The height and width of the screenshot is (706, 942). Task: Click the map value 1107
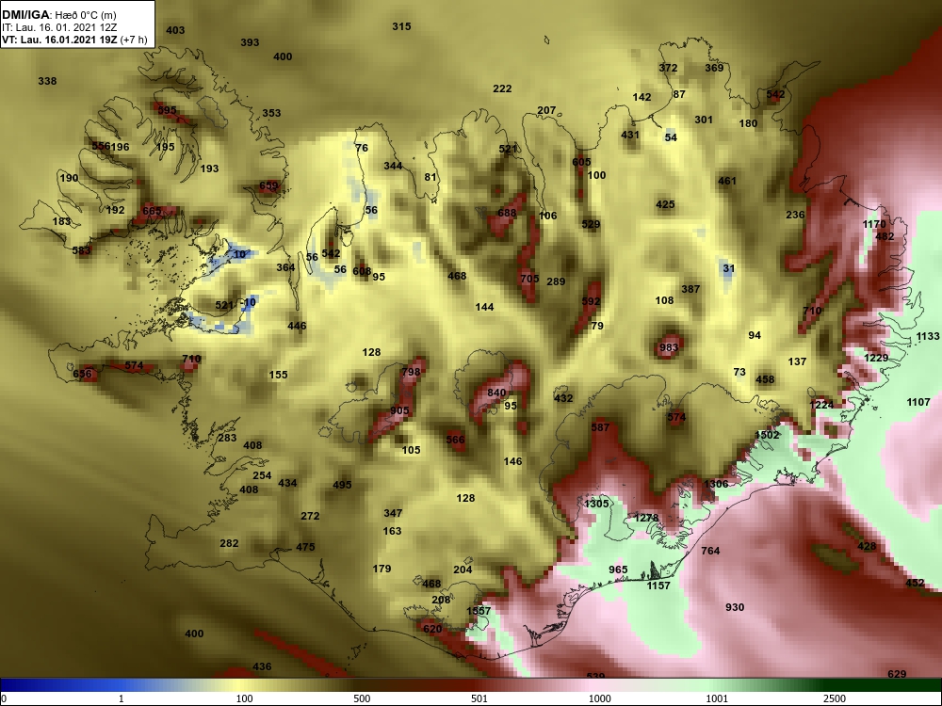pos(918,402)
